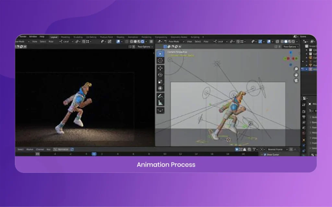332x207 pixels.
Task: Open Select menu in right viewport header
Action: pos(197,42)
